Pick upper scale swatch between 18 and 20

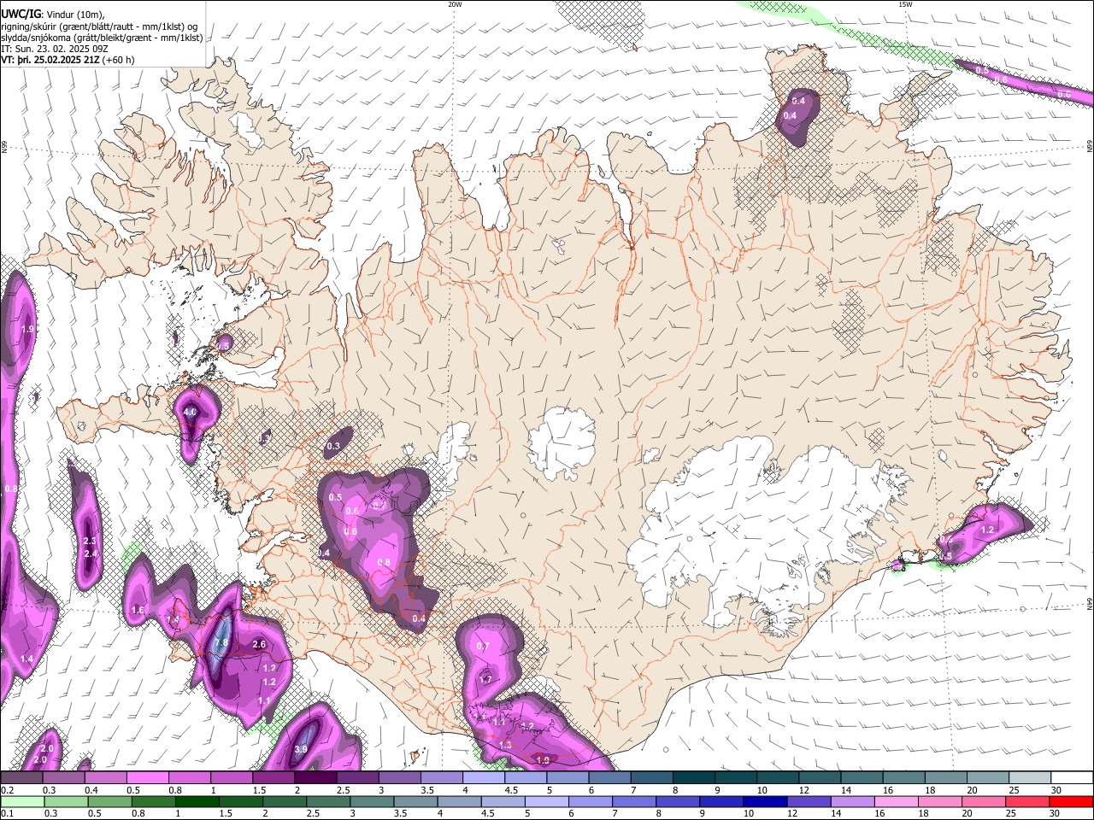[x=947, y=777]
